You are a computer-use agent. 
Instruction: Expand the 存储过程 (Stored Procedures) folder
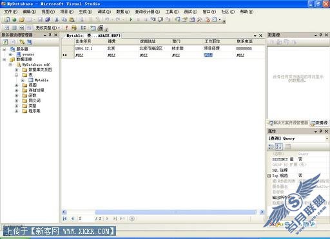(17, 90)
